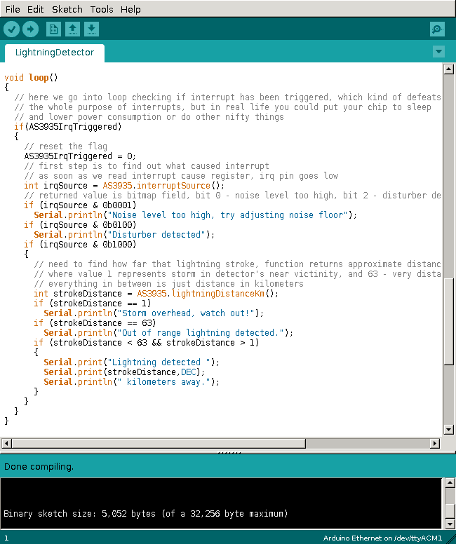
Task: Click the 'strokeDistance < 63 &&' condition line
Action: pos(146,343)
